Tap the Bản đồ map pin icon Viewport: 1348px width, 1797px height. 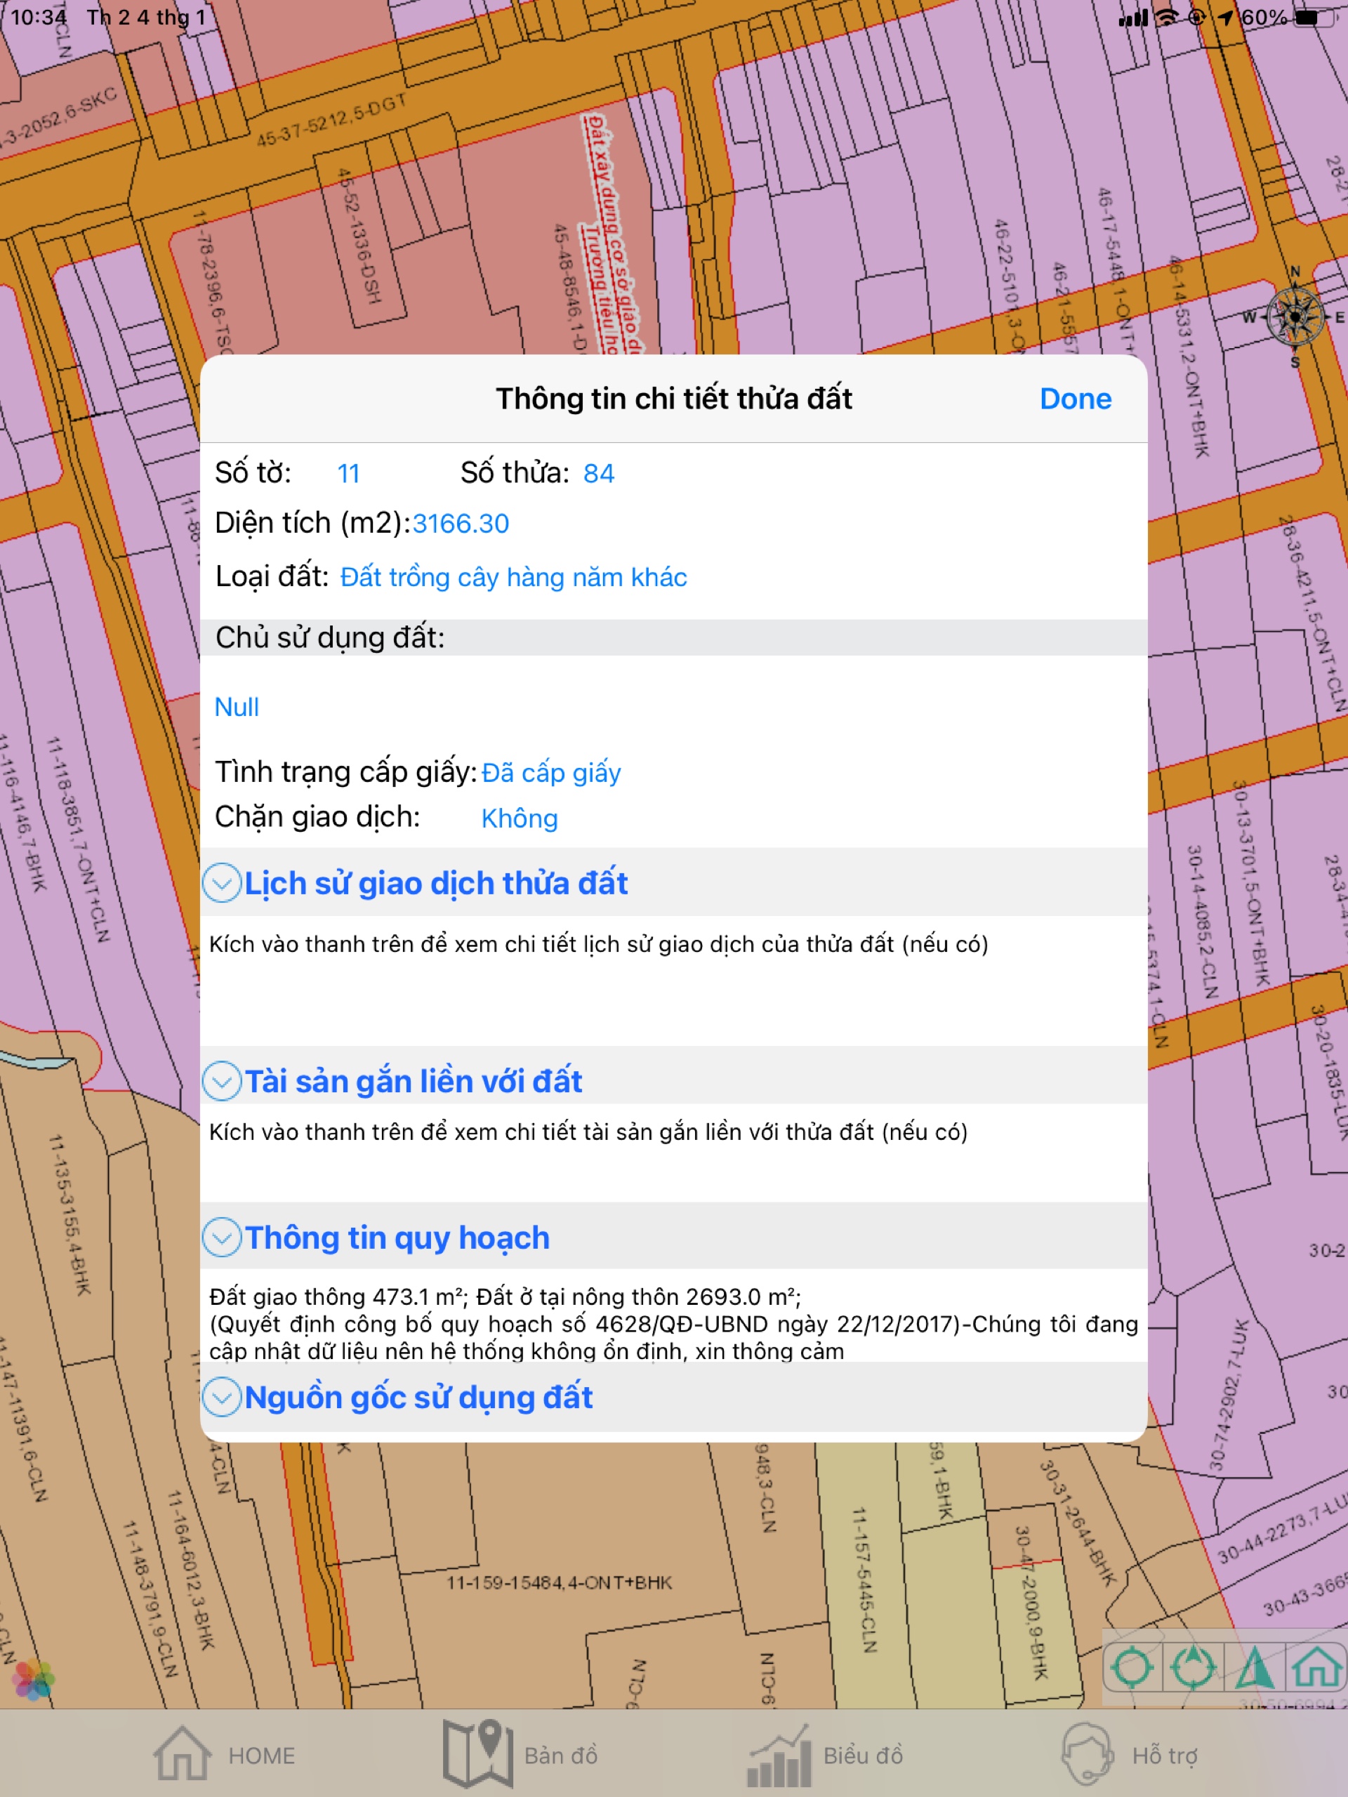click(478, 1754)
